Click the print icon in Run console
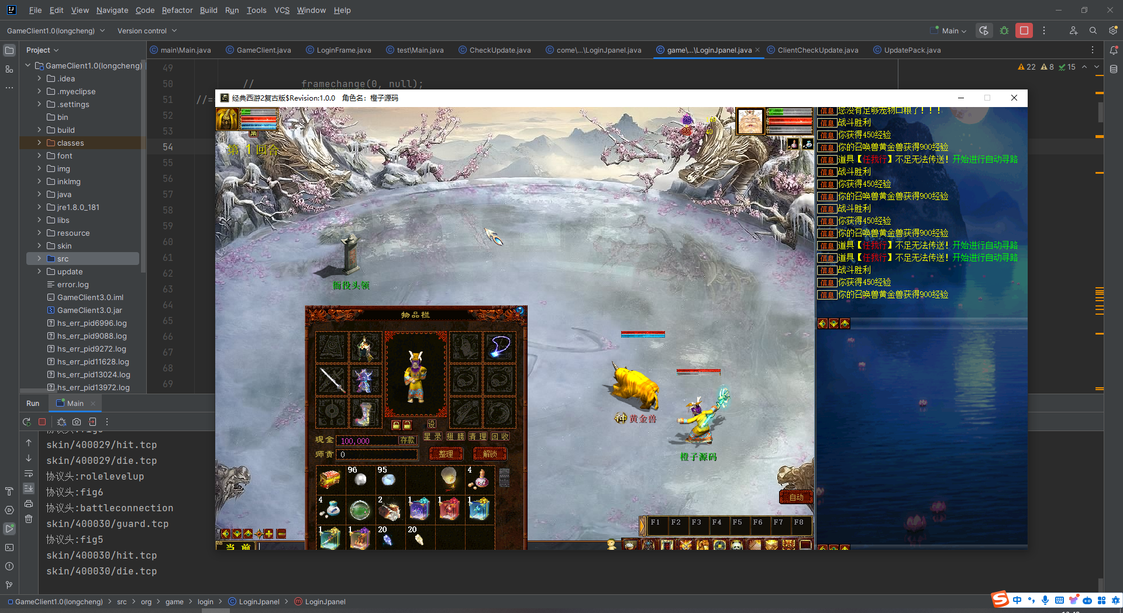Screen dimensions: 1123x613 (29, 504)
